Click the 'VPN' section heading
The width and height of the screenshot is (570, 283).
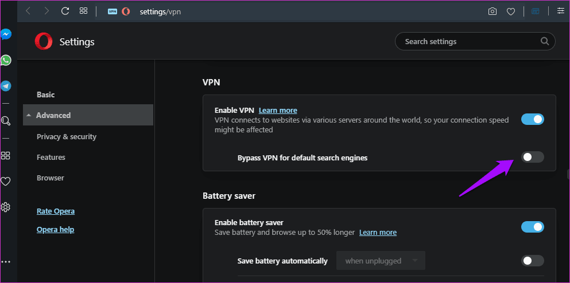(211, 82)
